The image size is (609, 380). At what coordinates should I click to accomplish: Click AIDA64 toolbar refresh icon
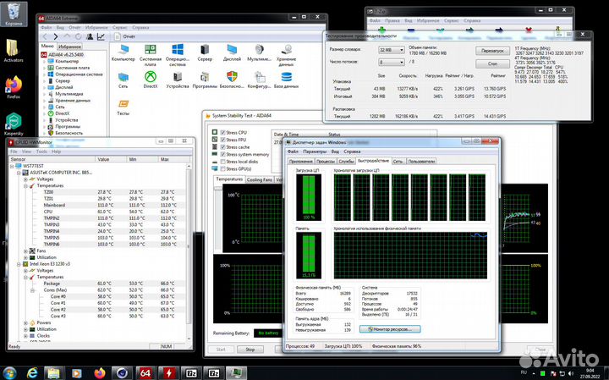78,36
